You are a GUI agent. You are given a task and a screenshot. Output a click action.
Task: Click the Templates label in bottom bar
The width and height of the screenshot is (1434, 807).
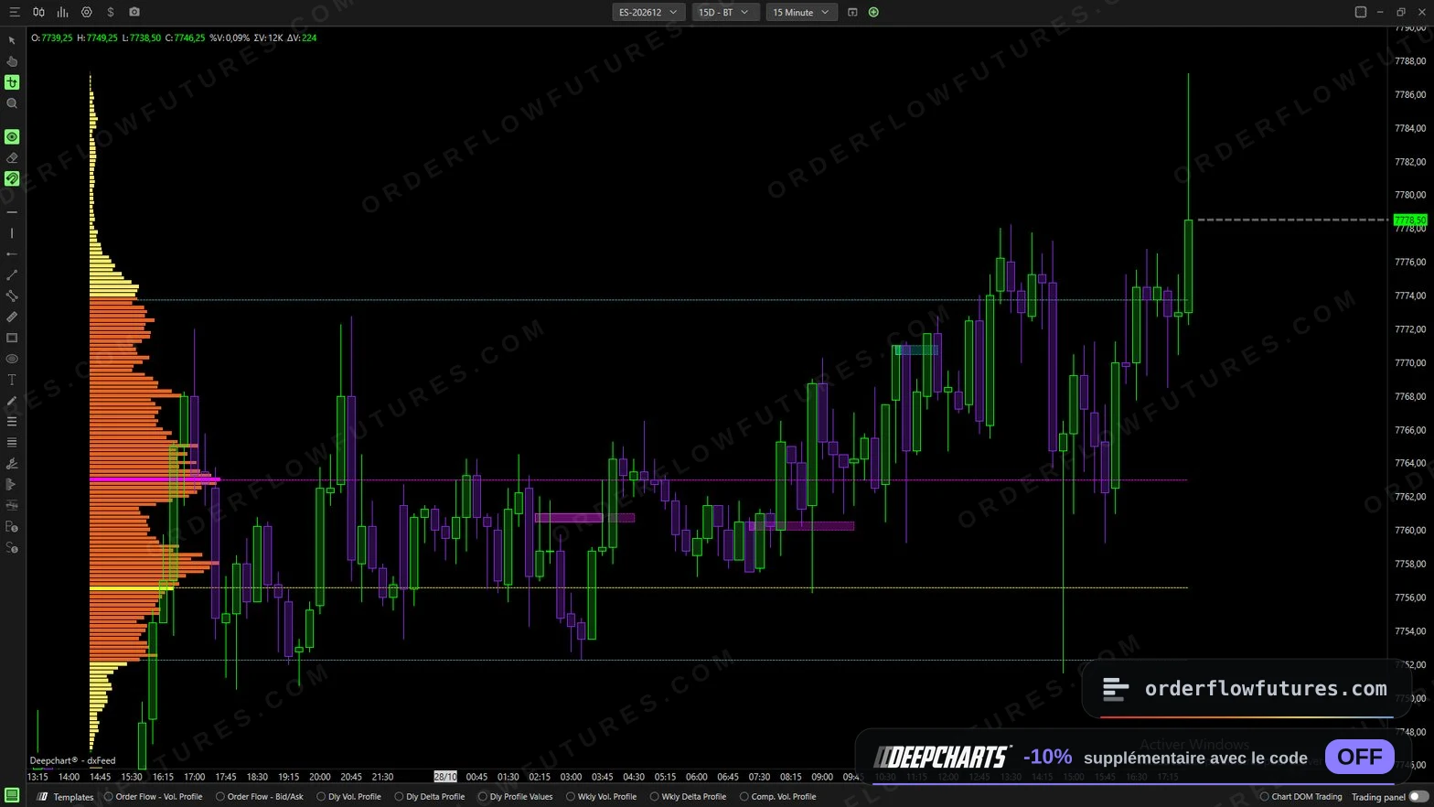(x=73, y=797)
